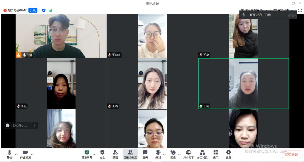This screenshot has height=162, width=304.
Task: Mute the microphone with 静音 button
Action: click(10, 154)
